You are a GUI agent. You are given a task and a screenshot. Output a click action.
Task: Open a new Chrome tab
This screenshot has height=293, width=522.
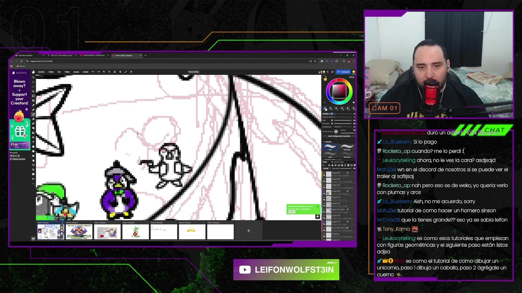tap(145, 55)
